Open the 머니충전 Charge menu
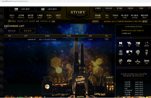Viewport: 151px width, 98px height. [x=125, y=16]
